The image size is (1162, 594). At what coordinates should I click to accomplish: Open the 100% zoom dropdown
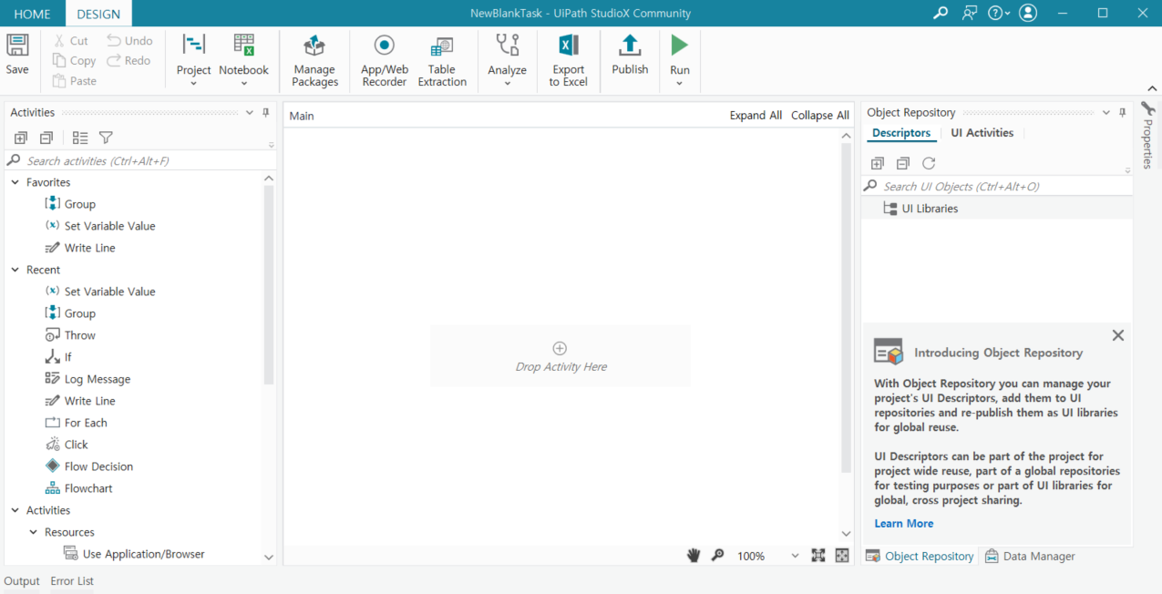click(795, 556)
